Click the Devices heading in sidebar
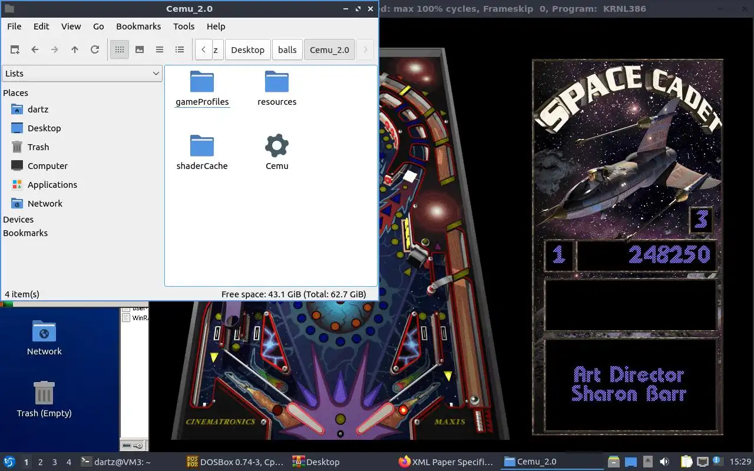 pyautogui.click(x=18, y=220)
